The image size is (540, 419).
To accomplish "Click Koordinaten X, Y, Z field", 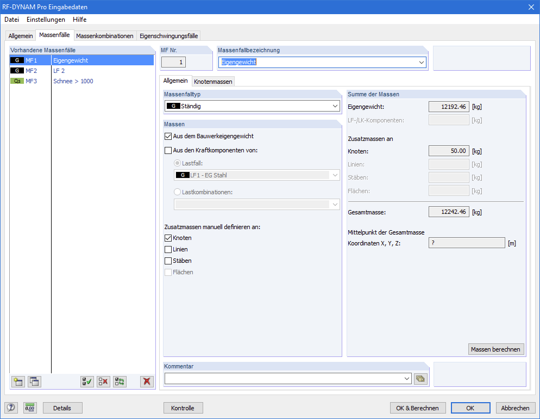I will (x=467, y=243).
